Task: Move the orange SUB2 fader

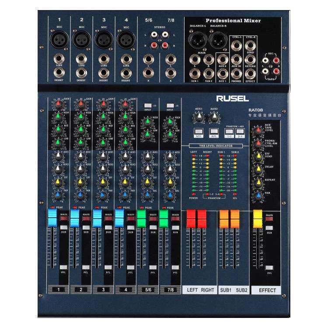Action: coord(235,219)
